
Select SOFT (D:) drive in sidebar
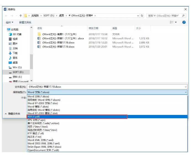pyautogui.click(x=16, y=72)
